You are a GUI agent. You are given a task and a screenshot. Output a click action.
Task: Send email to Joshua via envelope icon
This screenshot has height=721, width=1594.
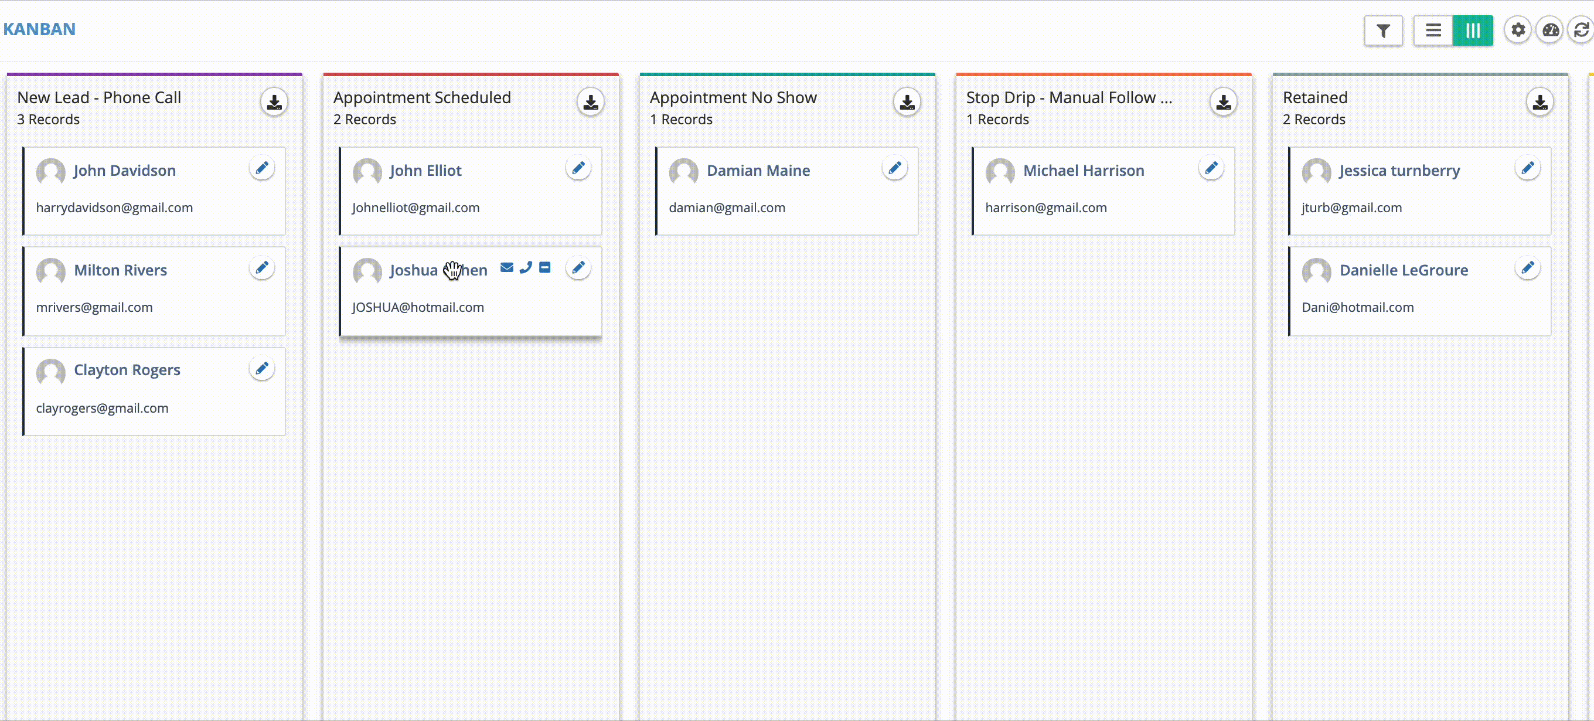point(507,267)
